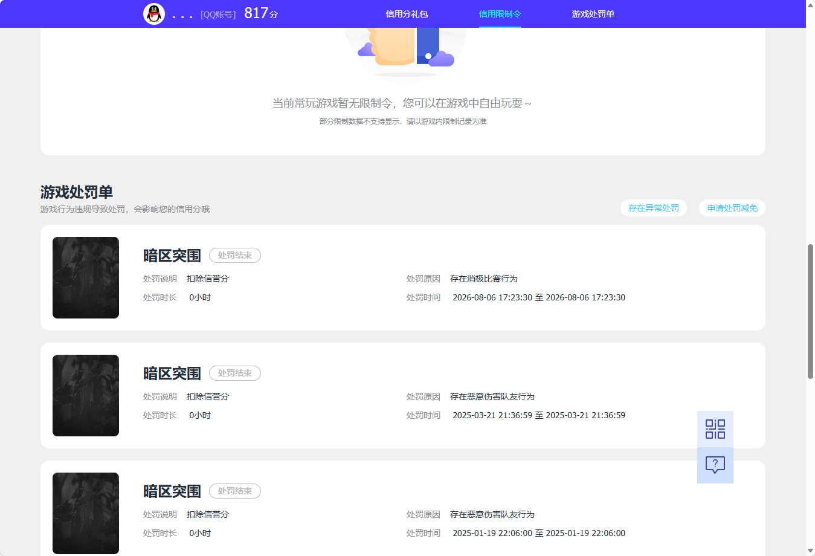Open game thumbnail of 存在消极比赛行为 record

click(86, 277)
